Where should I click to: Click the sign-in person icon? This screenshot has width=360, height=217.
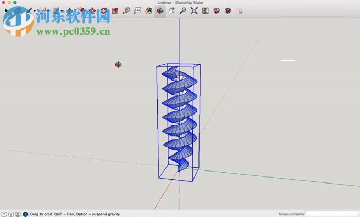(x=18, y=214)
